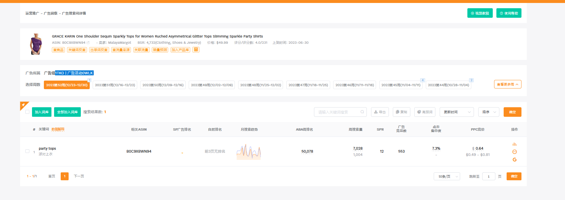Check the party tops row checkbox

click(x=27, y=151)
